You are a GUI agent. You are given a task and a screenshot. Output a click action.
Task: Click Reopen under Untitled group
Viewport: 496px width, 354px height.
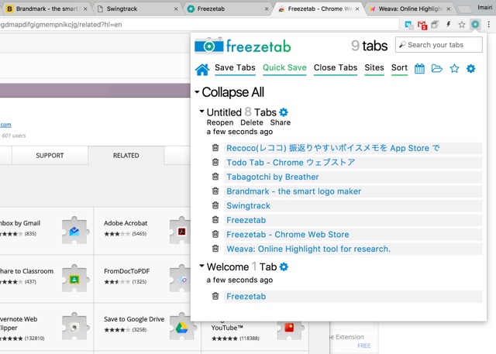click(x=220, y=122)
